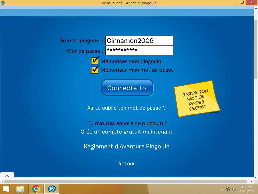The image size is (258, 194).
Task: Open Règlement d'Aventure Pingouin rules link
Action: (x=126, y=146)
